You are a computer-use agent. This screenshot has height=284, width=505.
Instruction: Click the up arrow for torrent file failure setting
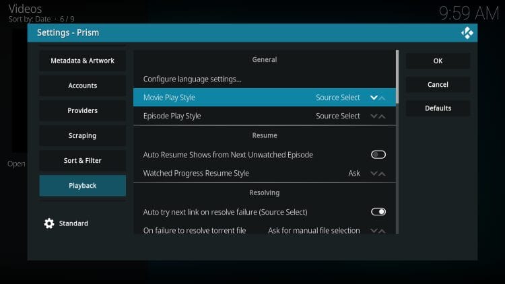pos(382,231)
